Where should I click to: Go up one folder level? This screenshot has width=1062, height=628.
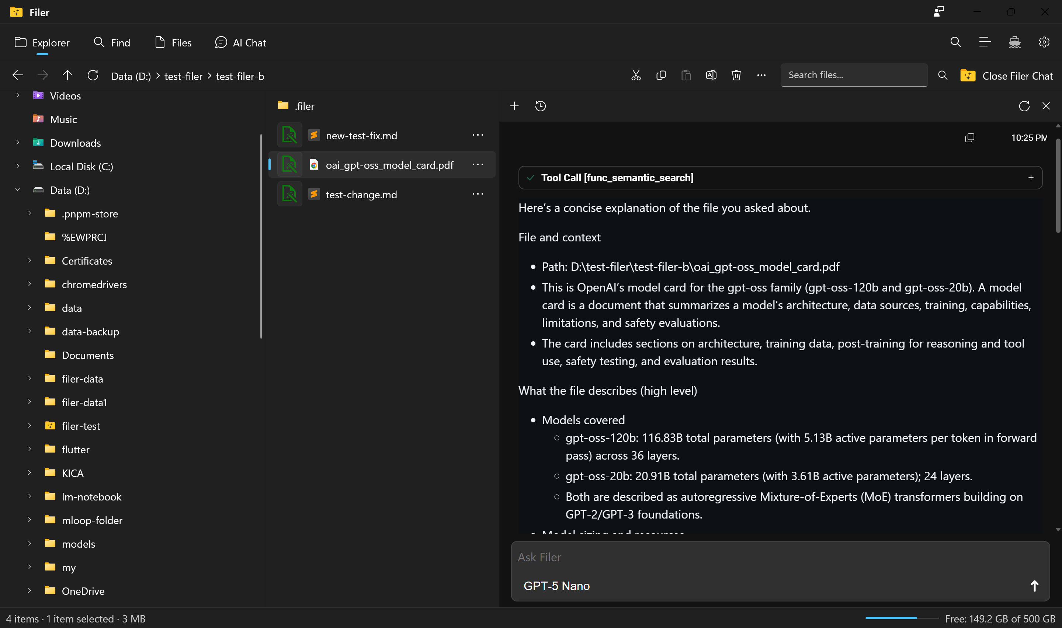[67, 76]
